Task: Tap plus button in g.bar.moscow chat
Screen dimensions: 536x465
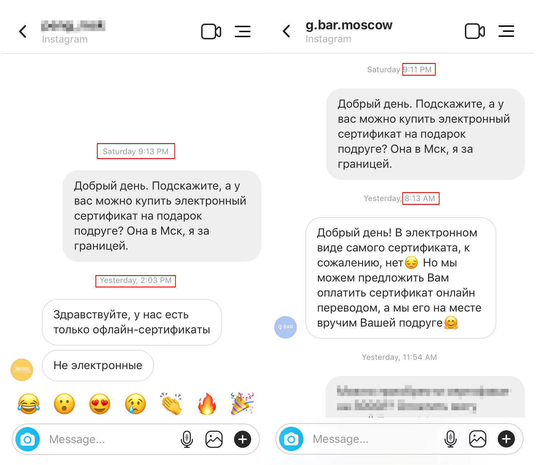Action: [x=506, y=439]
